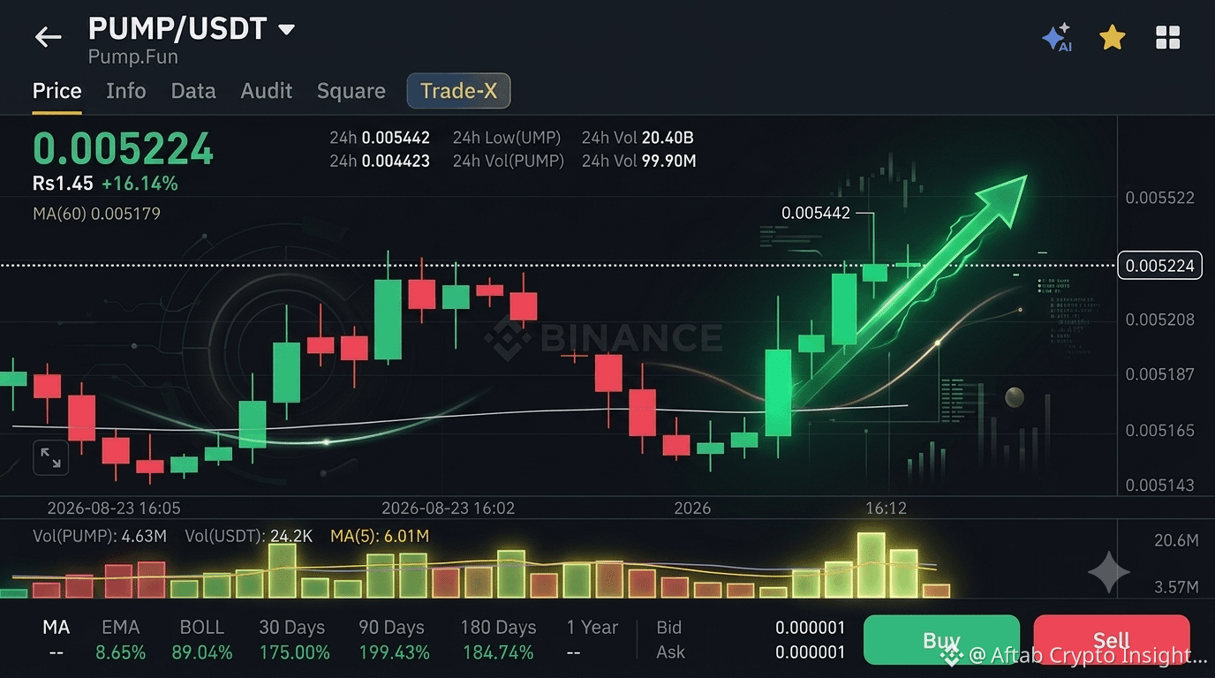Click the 0.005442 high marker on the chart
This screenshot has height=678, width=1215.
(x=816, y=213)
